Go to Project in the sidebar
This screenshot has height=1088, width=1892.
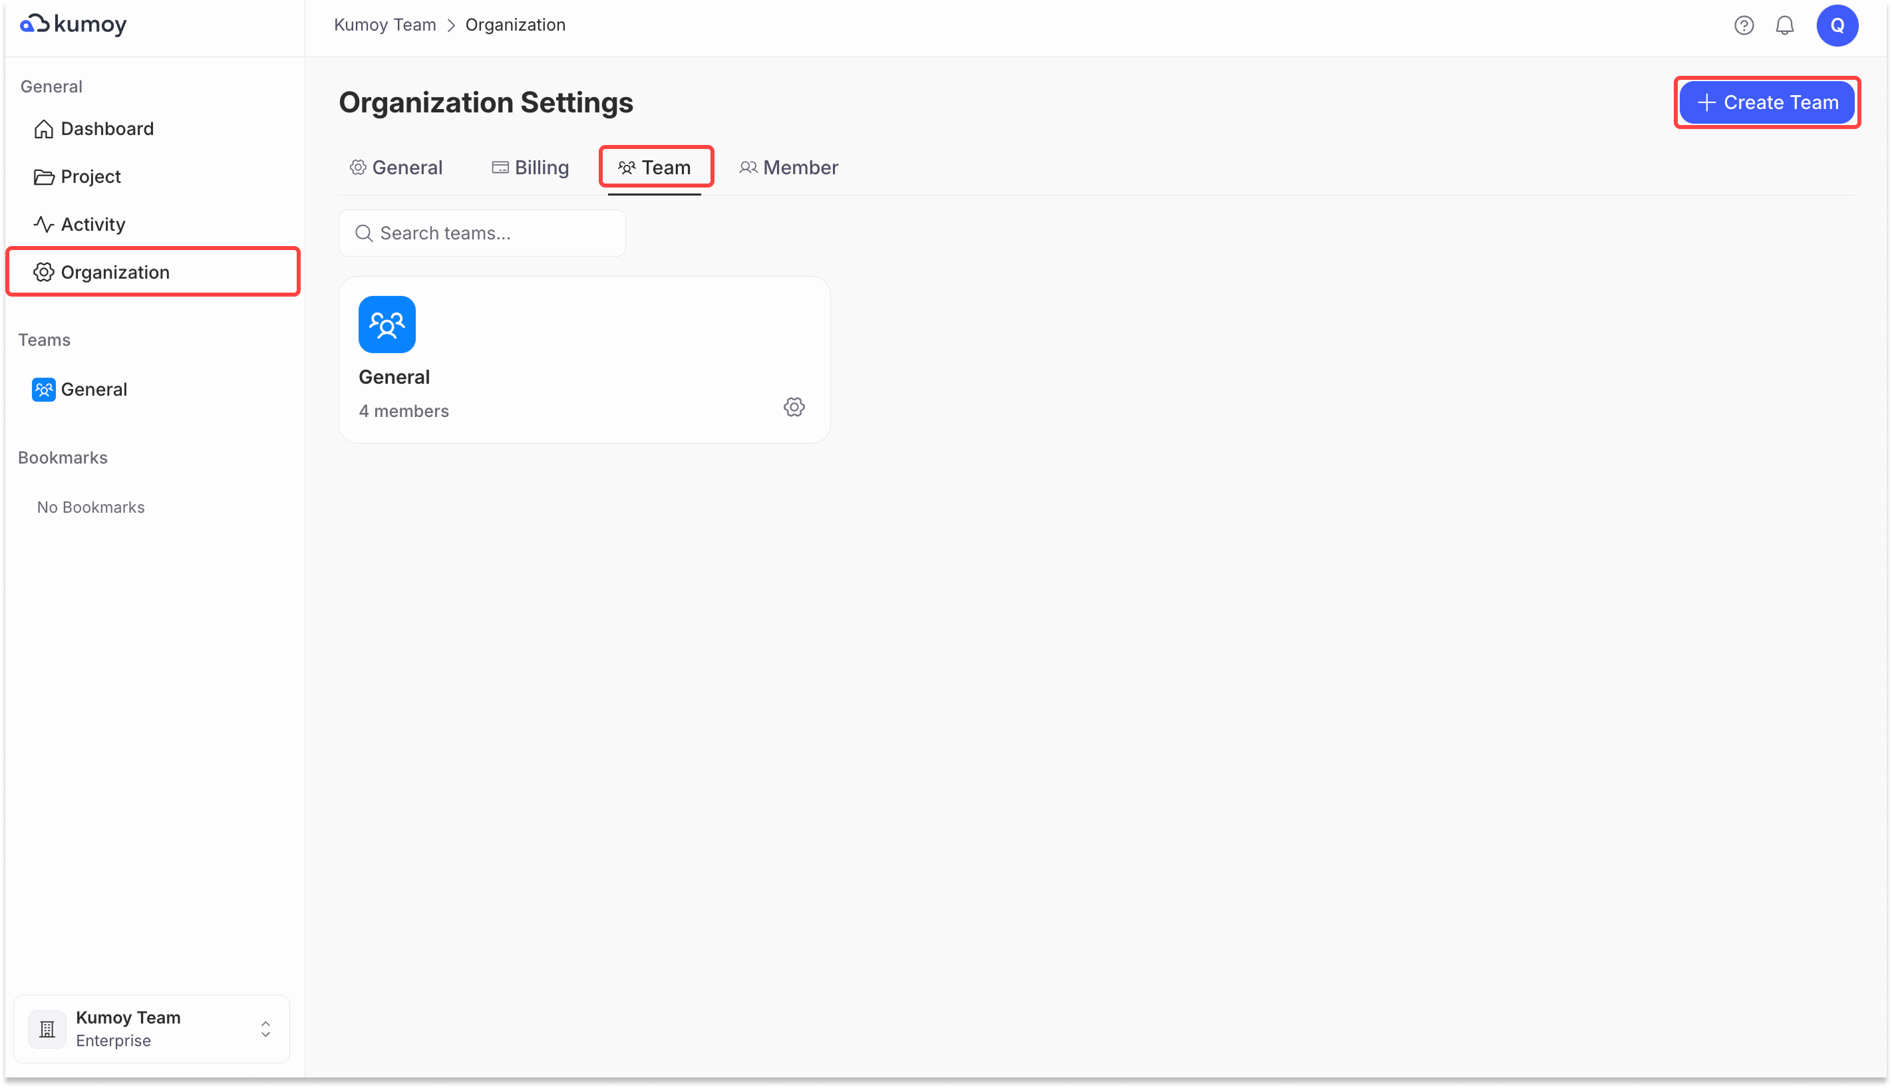(x=90, y=177)
